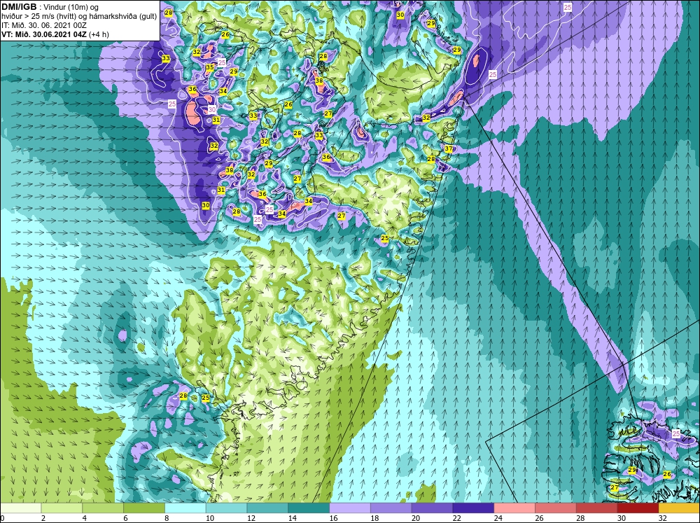
Task: Click the 2–4 m/s legend color swatch
Action: click(62, 508)
